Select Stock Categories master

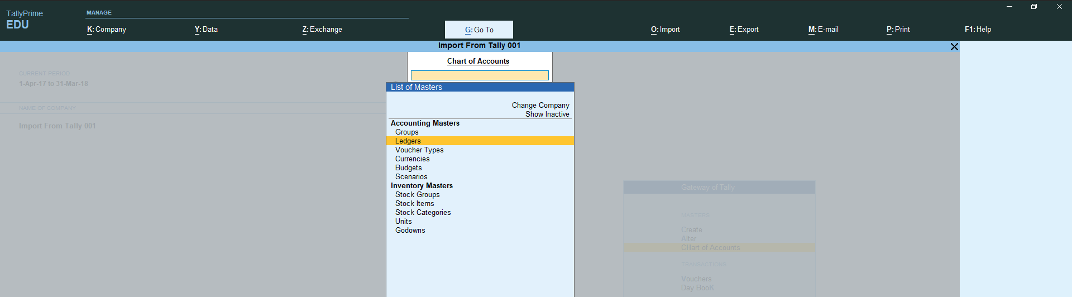pos(423,213)
